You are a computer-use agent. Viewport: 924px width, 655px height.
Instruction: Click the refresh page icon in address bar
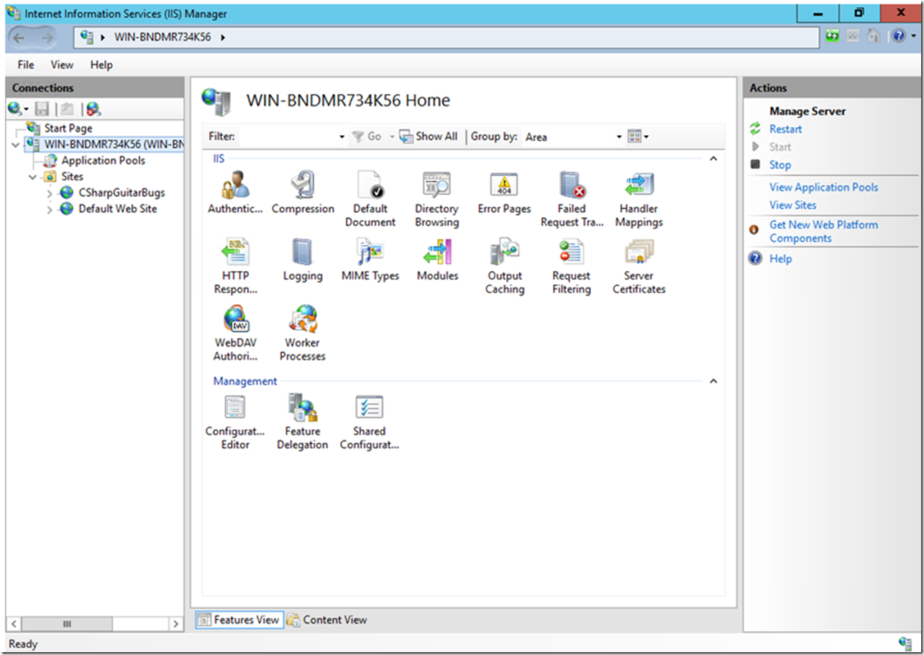coord(832,36)
